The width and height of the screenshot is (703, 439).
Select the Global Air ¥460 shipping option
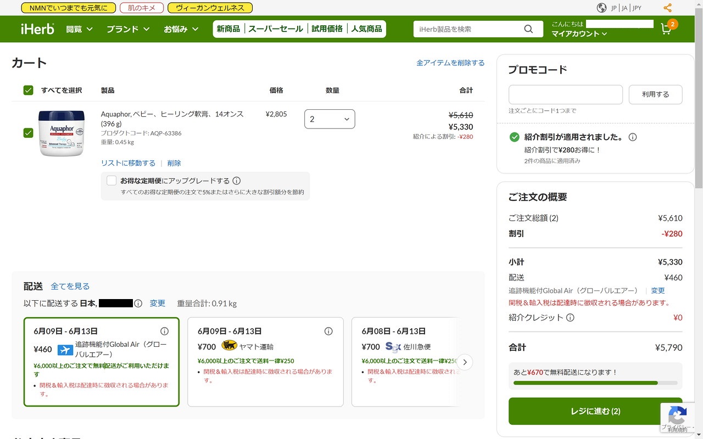[x=102, y=362]
